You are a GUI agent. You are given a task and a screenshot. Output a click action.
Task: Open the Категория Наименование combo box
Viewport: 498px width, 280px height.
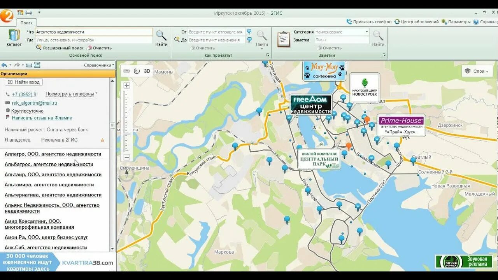point(342,32)
